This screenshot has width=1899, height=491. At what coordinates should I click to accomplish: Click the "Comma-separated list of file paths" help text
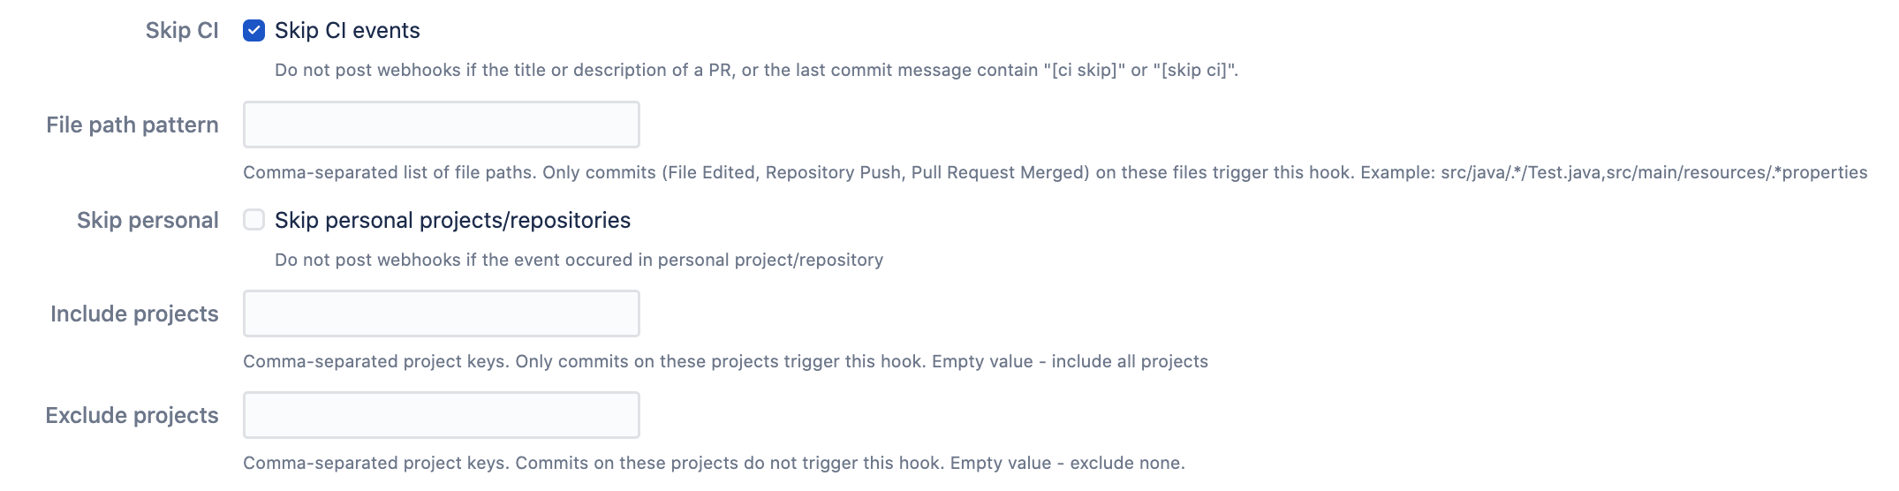pyautogui.click(x=389, y=173)
